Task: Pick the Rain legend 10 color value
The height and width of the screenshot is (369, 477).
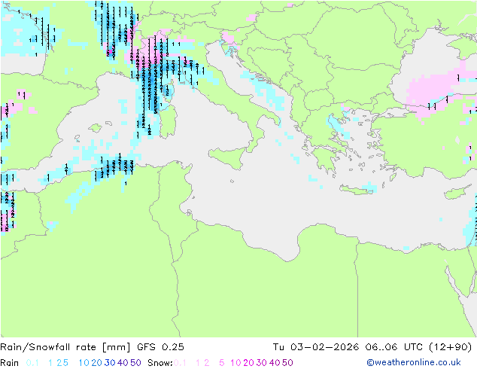Action: pos(84,363)
